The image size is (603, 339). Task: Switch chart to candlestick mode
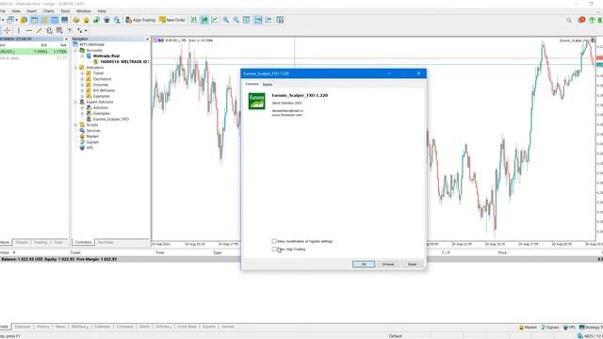click(204, 20)
